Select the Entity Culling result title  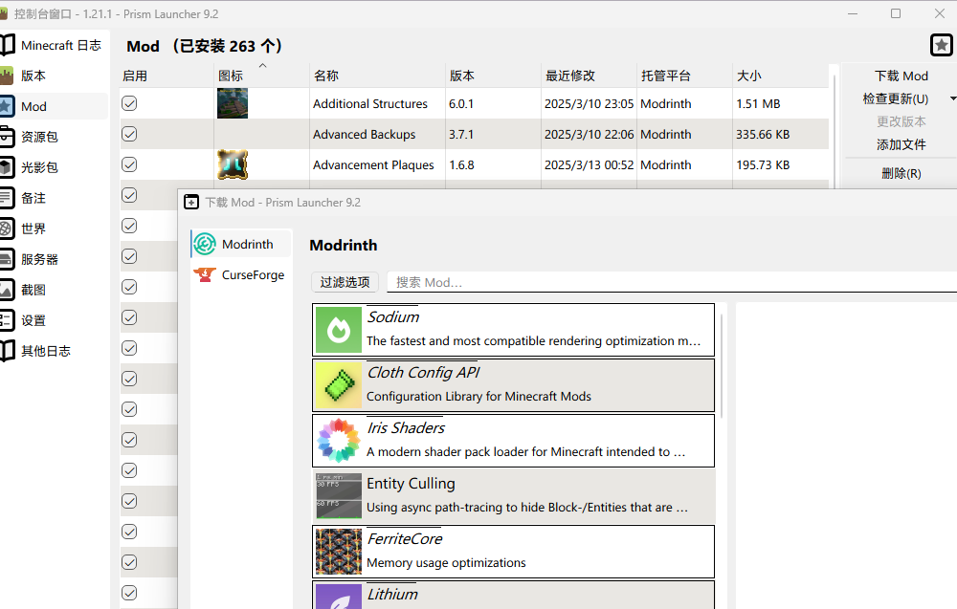(x=411, y=484)
